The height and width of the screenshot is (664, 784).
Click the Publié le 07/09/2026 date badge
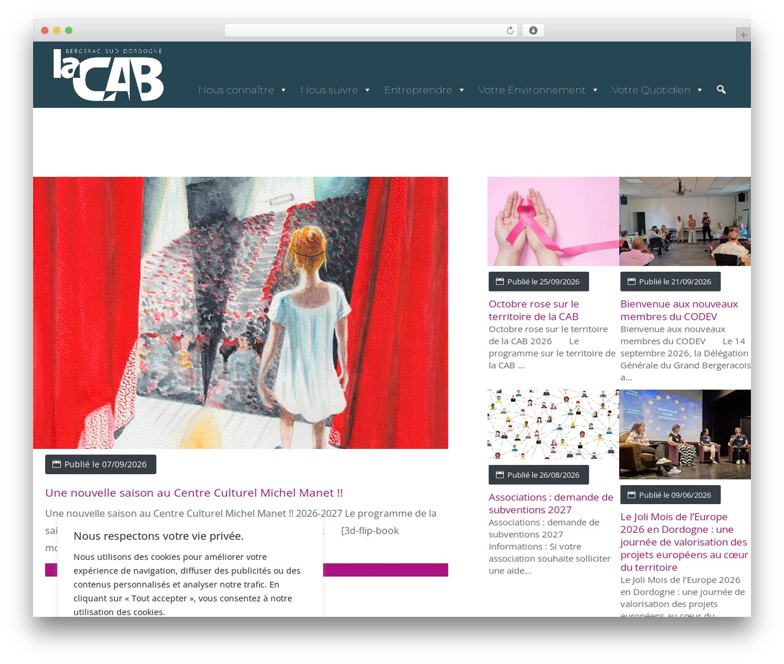100,464
